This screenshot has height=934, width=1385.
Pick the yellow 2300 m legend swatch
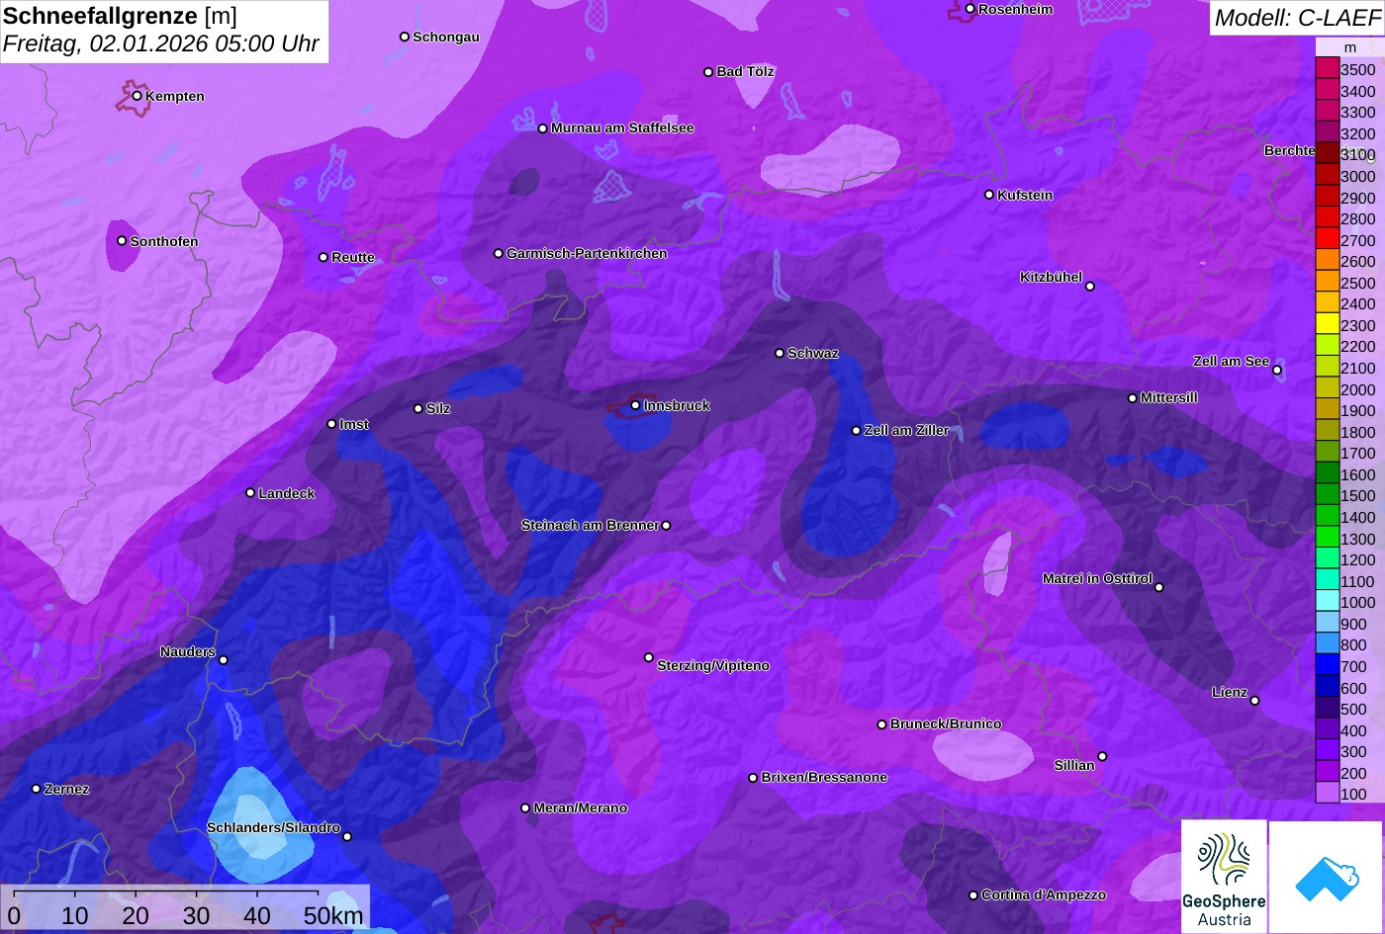[1328, 325]
